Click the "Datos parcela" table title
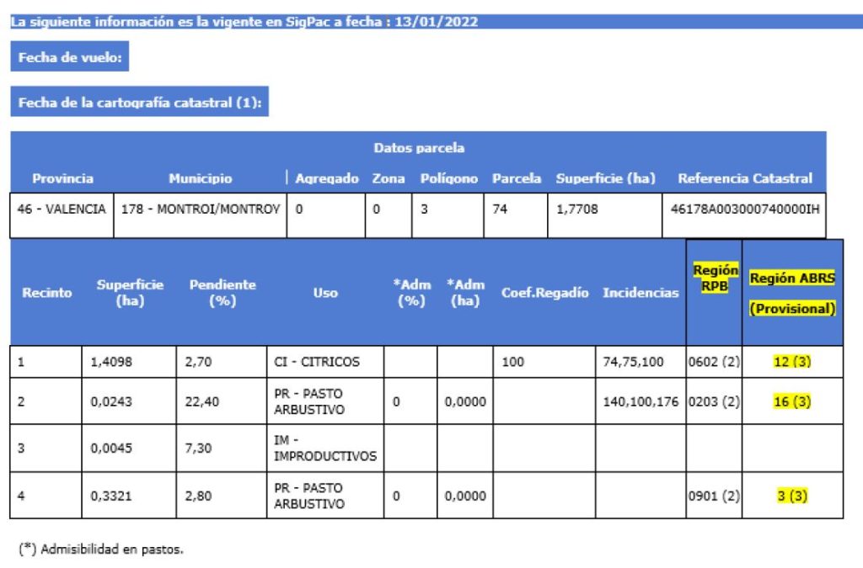 (419, 148)
